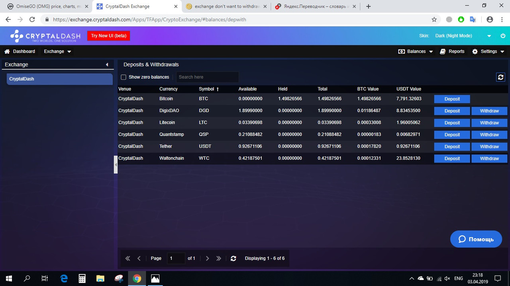Click the power/logout icon in header
The height and width of the screenshot is (286, 510).
tap(502, 36)
